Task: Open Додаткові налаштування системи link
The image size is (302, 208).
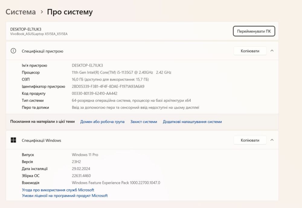Action: point(192,122)
